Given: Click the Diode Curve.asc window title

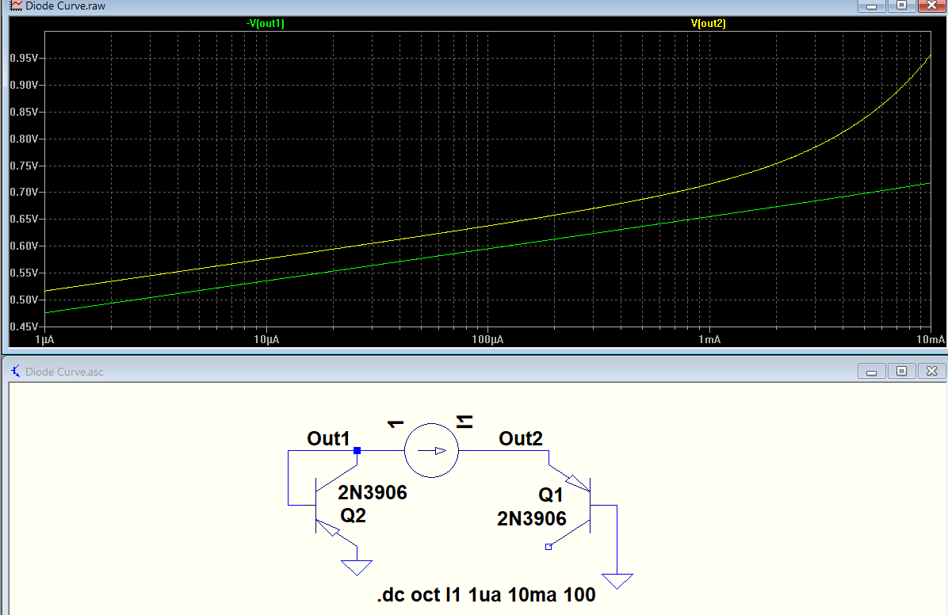Looking at the screenshot, I should coord(65,372).
